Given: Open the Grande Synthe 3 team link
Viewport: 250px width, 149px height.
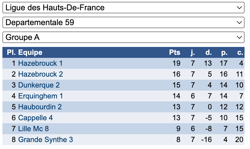Looking at the screenshot, I should 45,140.
